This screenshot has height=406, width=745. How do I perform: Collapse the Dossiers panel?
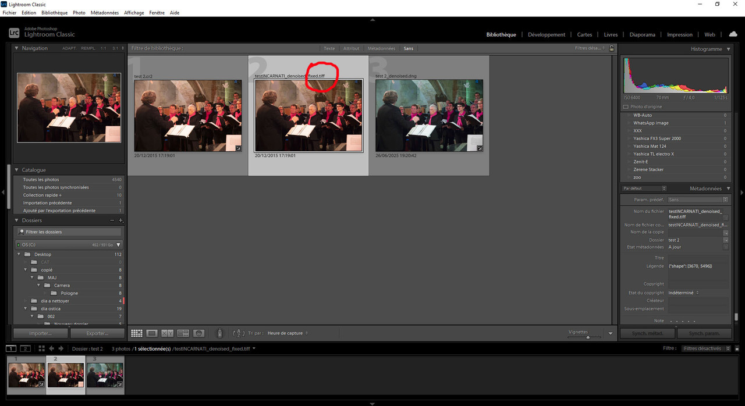pyautogui.click(x=16, y=220)
